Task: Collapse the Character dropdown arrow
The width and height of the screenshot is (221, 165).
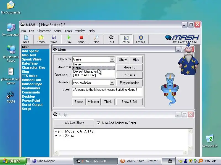Action: pyautogui.click(x=112, y=59)
